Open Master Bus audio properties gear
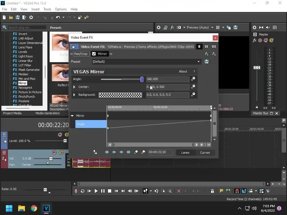287x215 pixels. coord(254,27)
